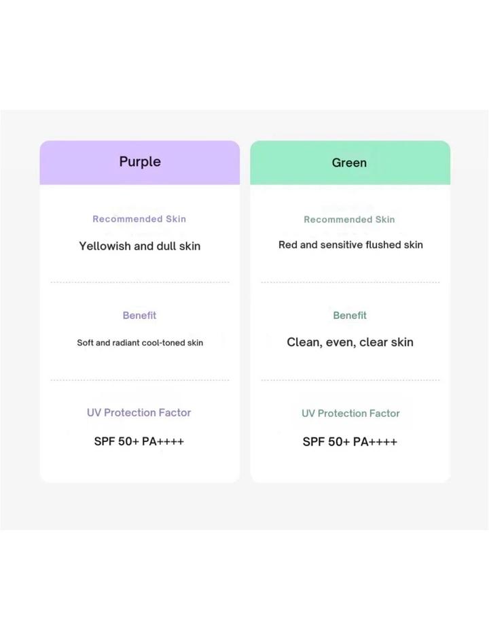Viewport: 489px width, 623px height.
Task: Open UV Protection Factor in Purple card
Action: coord(139,413)
